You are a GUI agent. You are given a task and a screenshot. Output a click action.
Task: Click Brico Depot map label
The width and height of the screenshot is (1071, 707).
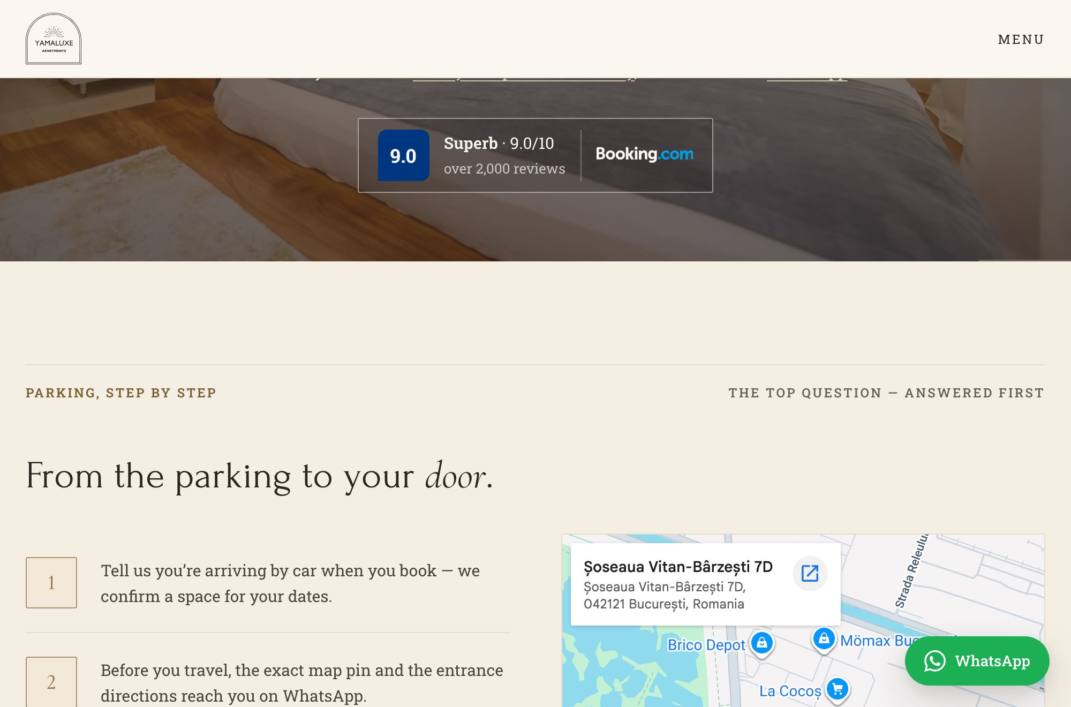(x=706, y=645)
